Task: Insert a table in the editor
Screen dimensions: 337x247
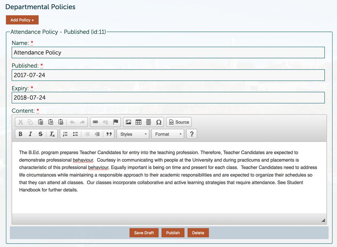Action: click(139, 122)
